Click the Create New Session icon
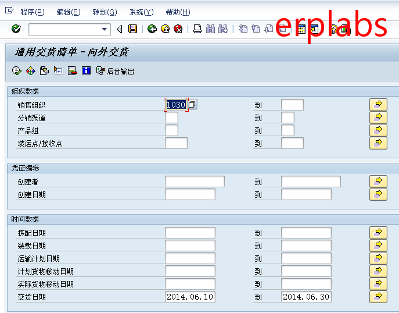This screenshot has height=313, width=399. click(301, 29)
